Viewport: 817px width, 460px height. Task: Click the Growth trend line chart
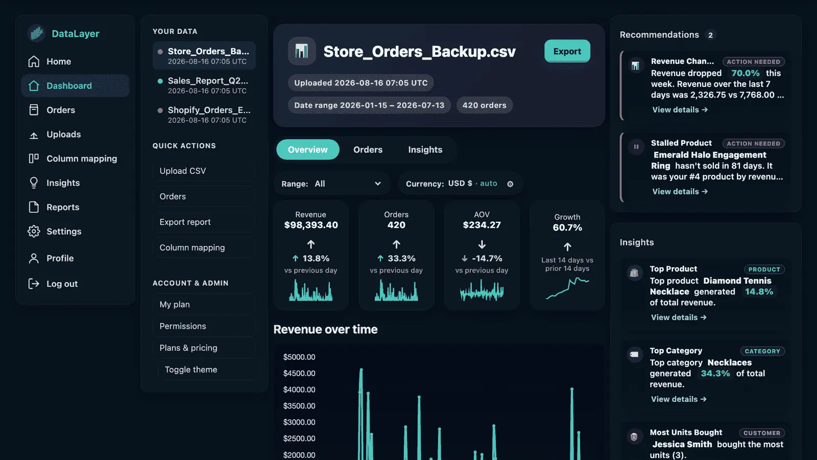pyautogui.click(x=567, y=288)
